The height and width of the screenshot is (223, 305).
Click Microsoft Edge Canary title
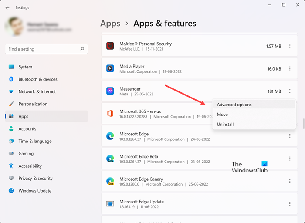(141, 179)
